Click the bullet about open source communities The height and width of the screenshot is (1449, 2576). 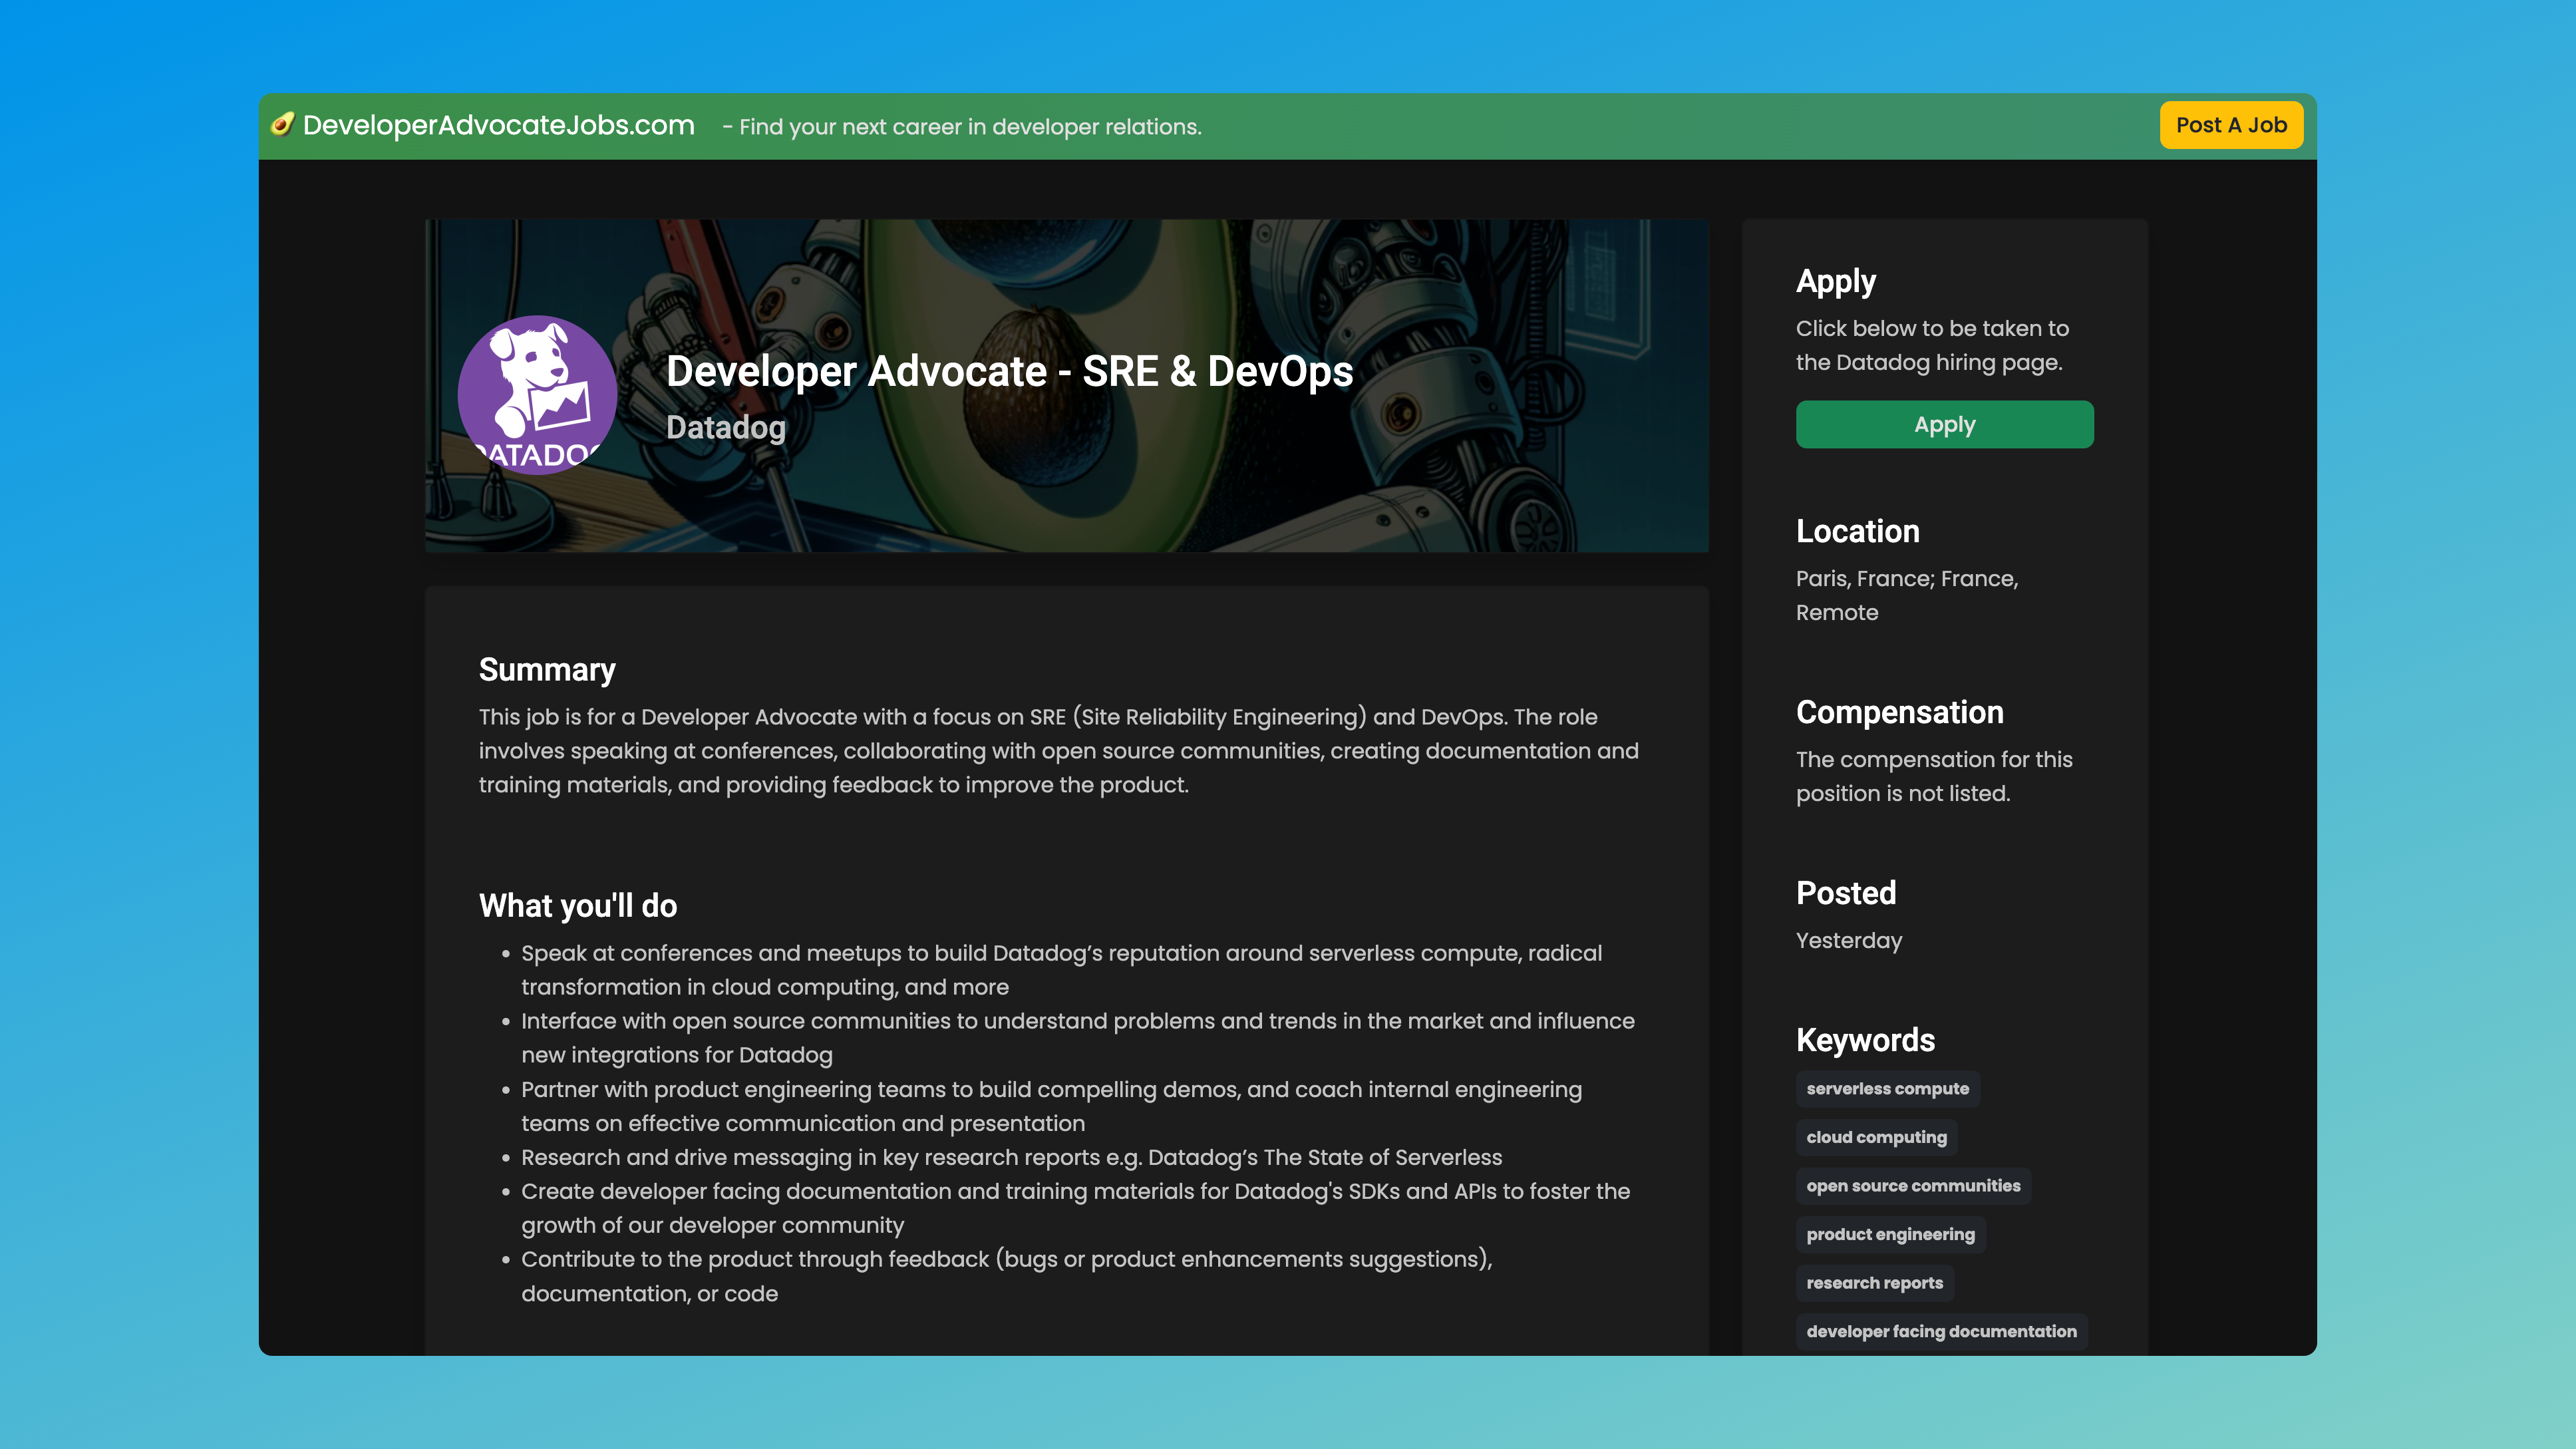1078,1037
